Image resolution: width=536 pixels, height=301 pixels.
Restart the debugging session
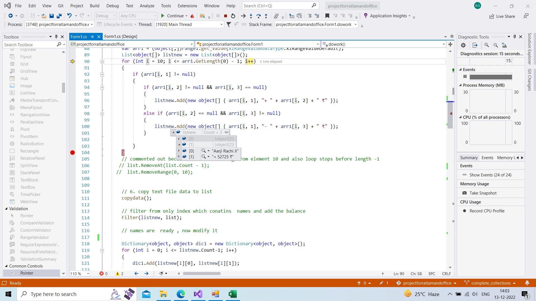pos(233,16)
